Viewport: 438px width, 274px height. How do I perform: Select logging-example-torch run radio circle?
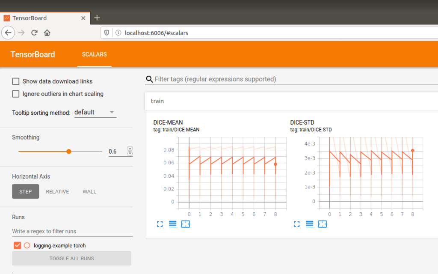click(27, 245)
